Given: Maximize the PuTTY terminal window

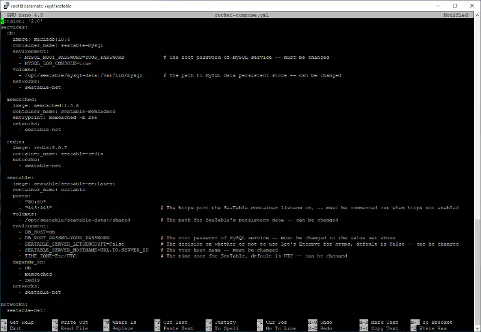Looking at the screenshot, I should [x=455, y=6].
